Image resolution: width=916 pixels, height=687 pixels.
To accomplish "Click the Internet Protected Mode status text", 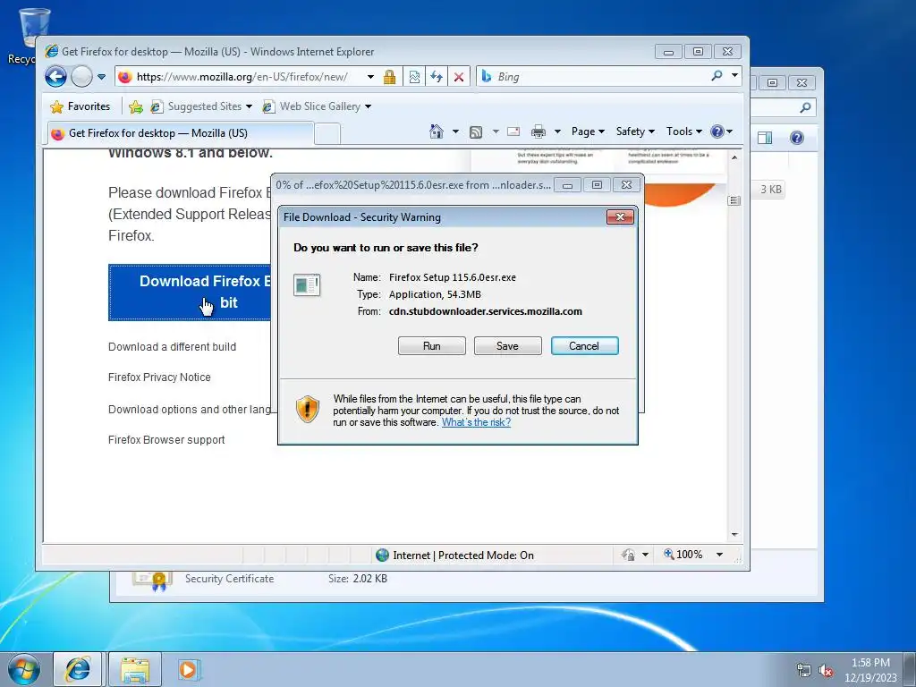I will point(463,555).
